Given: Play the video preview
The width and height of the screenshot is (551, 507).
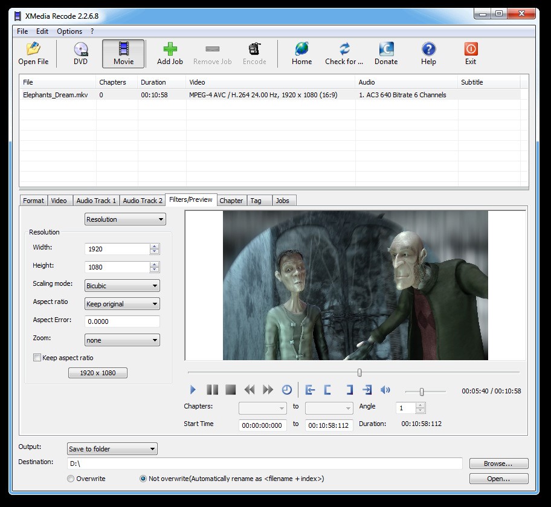Looking at the screenshot, I should tap(193, 390).
